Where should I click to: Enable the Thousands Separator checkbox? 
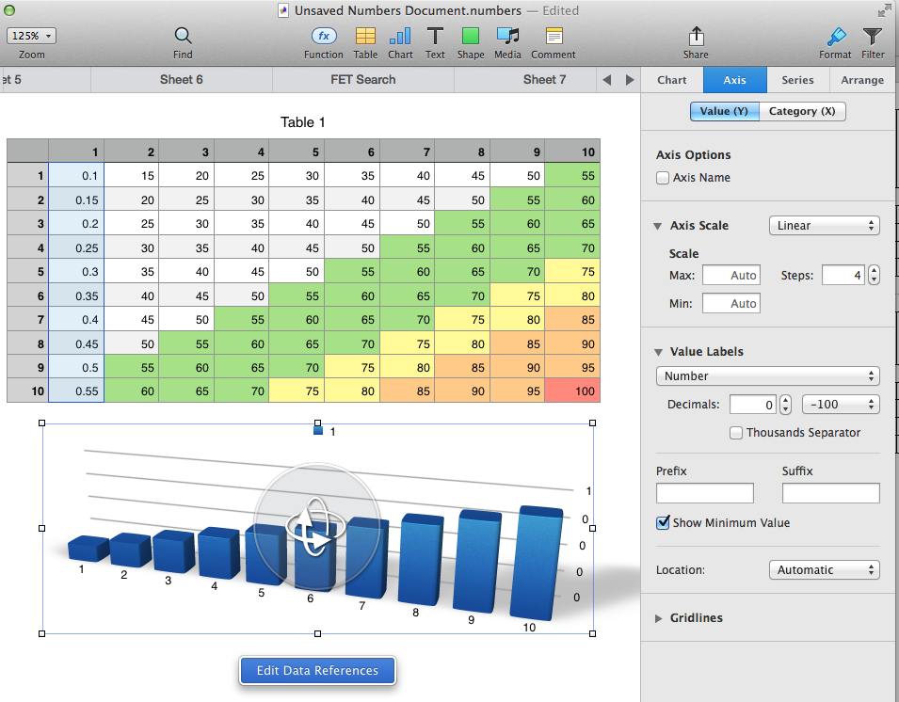coord(737,433)
